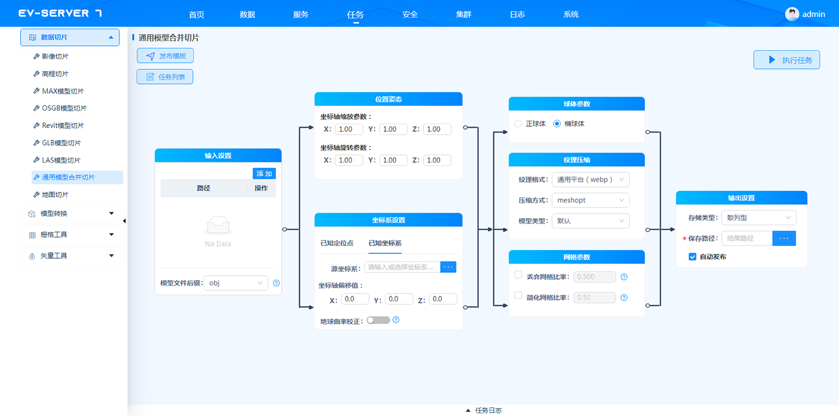Click the 保存路径 input field
This screenshot has height=416, width=839.
click(x=747, y=238)
